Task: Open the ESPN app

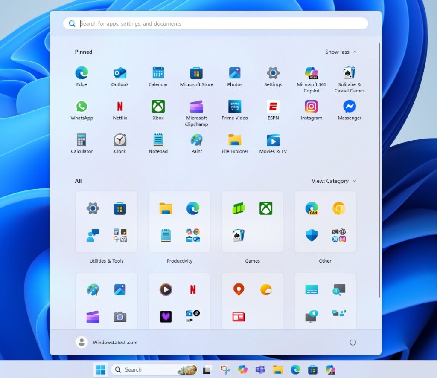Action: pos(273,107)
